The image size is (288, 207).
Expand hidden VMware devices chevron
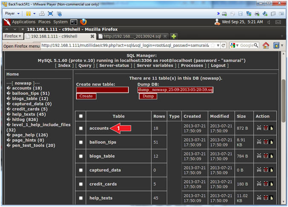point(218,14)
